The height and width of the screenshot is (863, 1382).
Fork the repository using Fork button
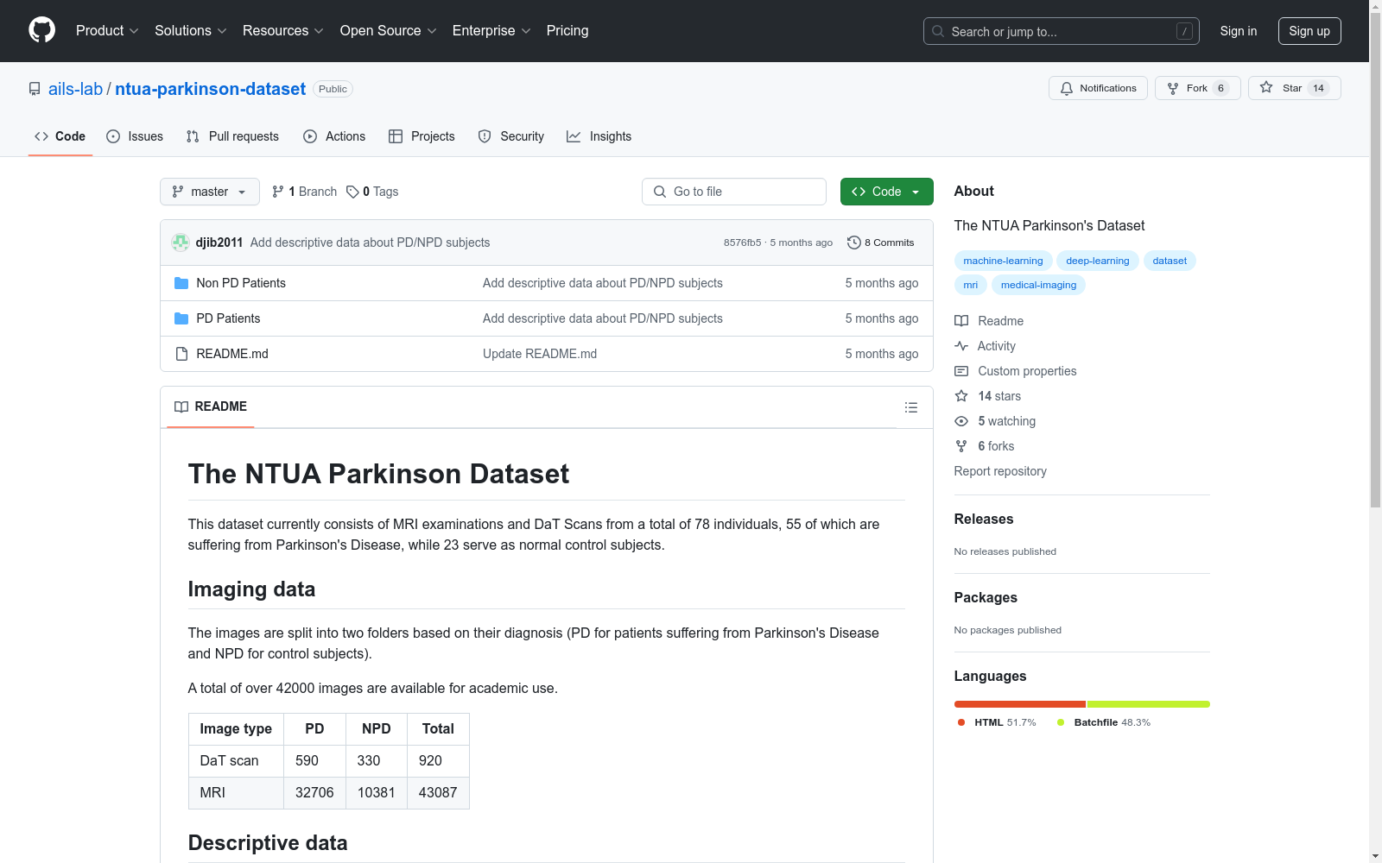1197,88
